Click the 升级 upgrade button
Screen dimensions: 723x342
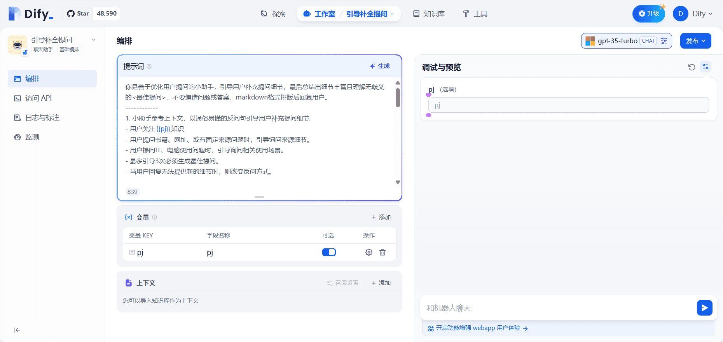coord(649,14)
